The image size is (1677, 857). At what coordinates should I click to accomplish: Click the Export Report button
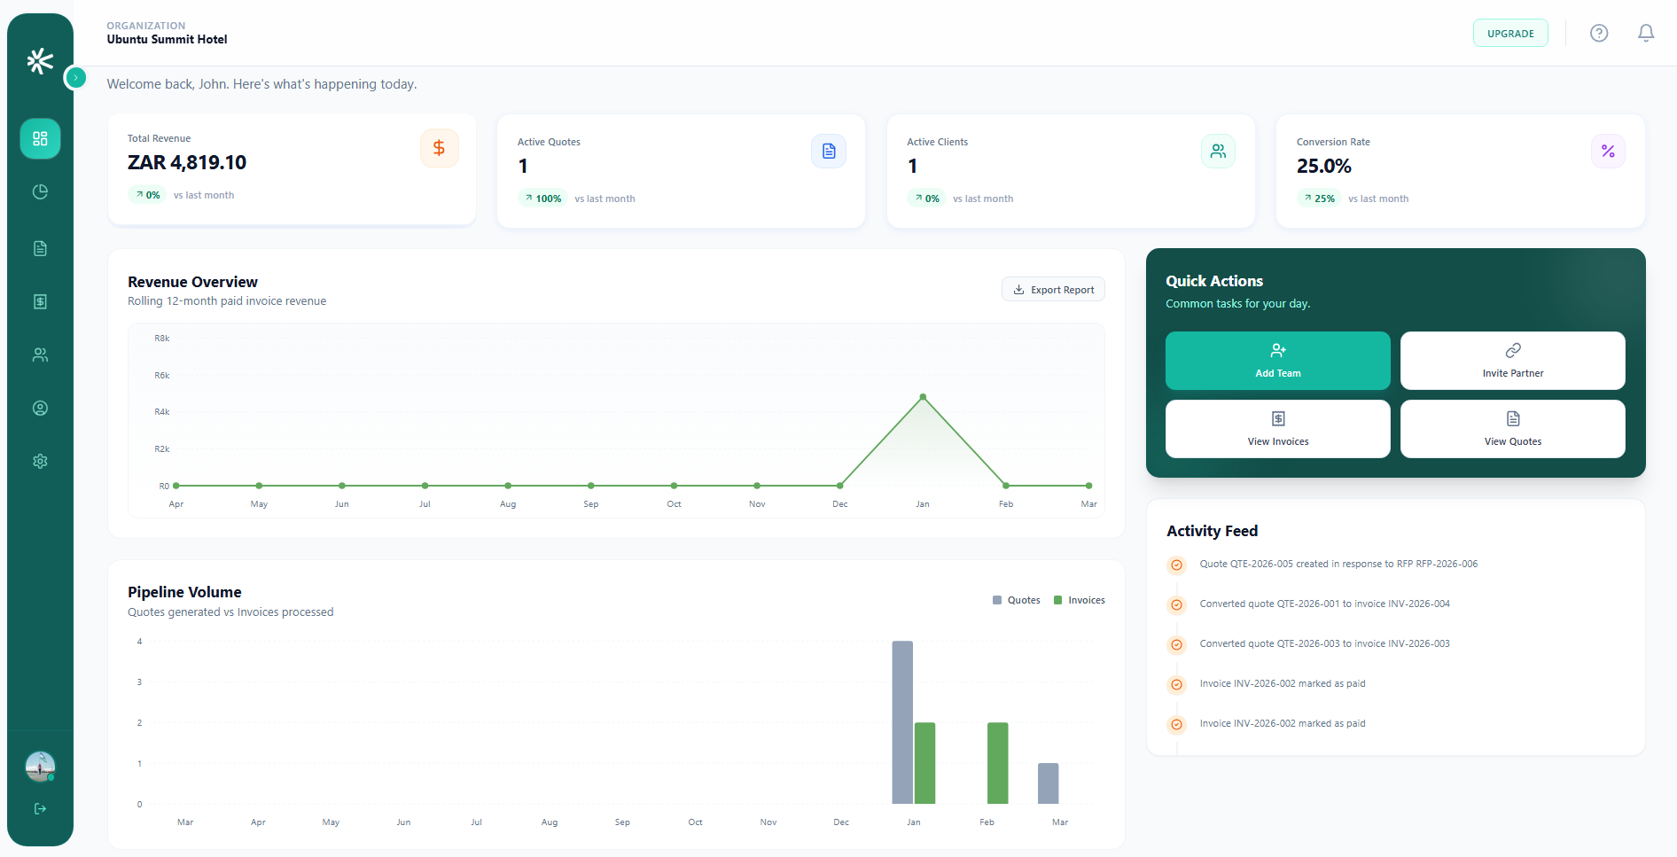1053,289
